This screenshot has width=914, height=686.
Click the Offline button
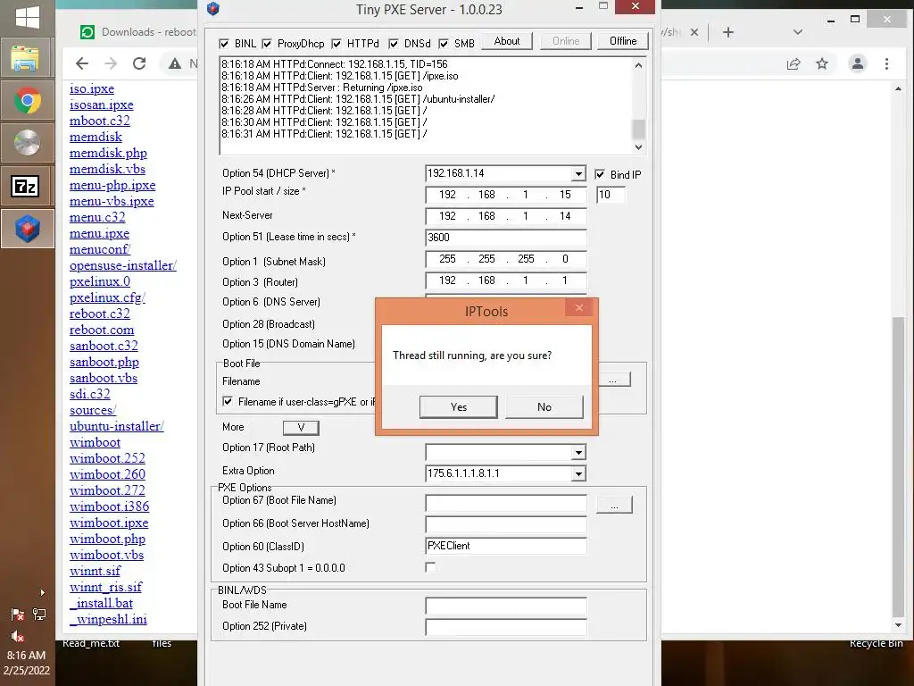pyautogui.click(x=622, y=41)
